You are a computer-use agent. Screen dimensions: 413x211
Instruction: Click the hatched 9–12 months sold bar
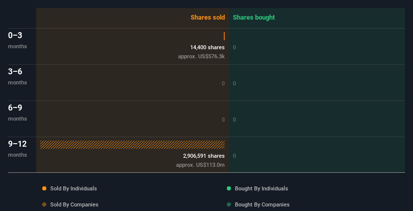point(132,145)
